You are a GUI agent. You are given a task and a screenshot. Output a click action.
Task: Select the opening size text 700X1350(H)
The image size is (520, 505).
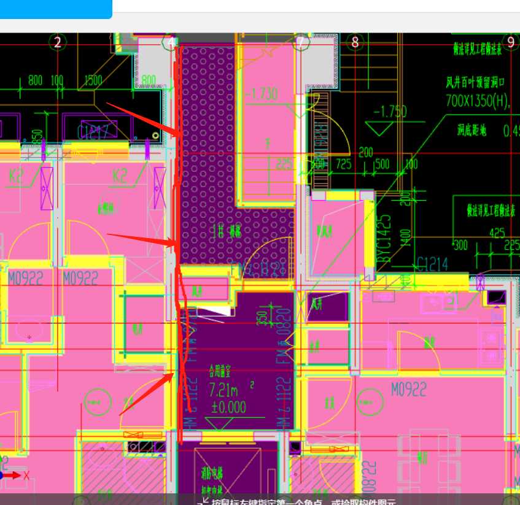(477, 101)
